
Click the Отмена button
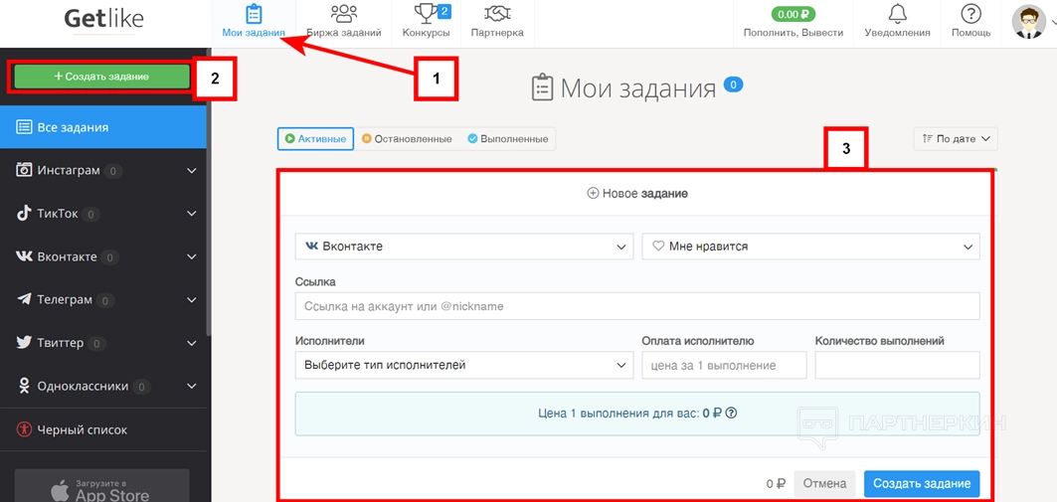point(824,483)
